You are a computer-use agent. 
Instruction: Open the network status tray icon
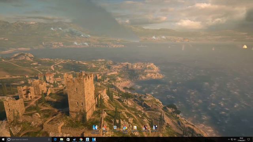232,139
